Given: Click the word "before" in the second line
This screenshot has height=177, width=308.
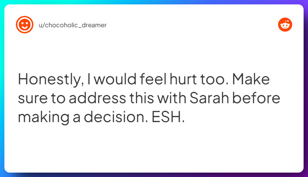Looking at the screenshot, I should tap(256, 98).
